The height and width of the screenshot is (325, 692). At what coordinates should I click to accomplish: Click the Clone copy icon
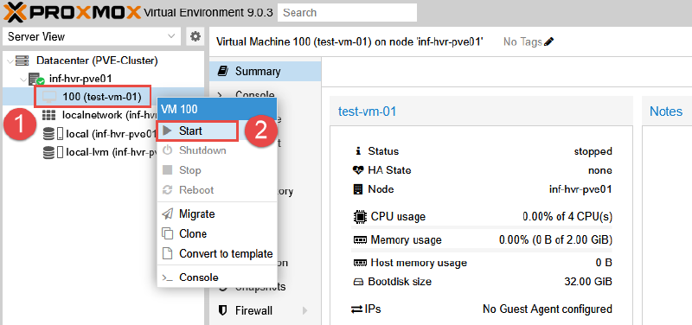pos(167,233)
